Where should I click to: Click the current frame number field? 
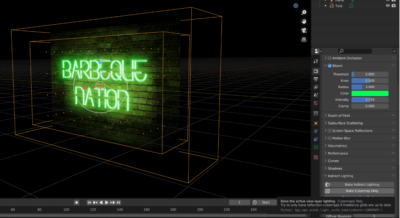click(240, 203)
